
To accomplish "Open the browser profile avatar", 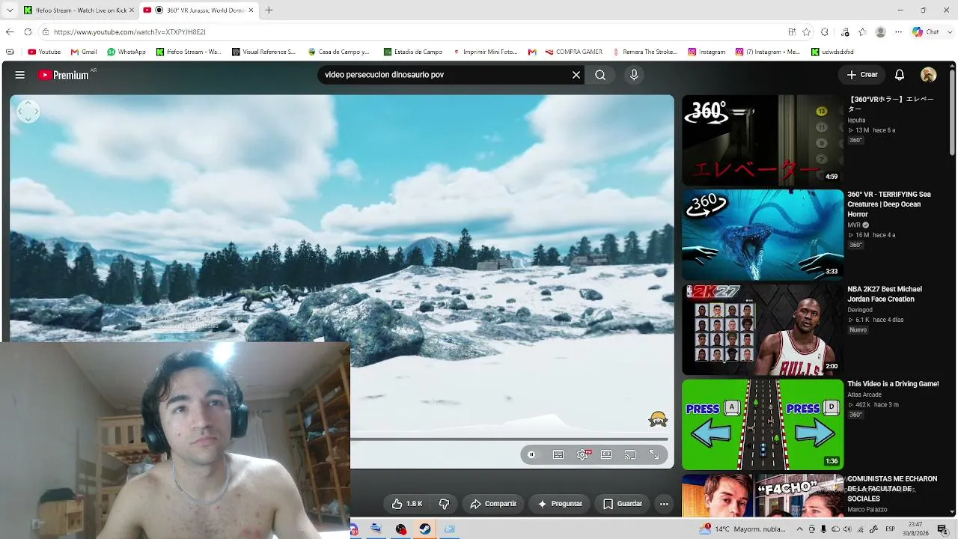I will point(881,32).
